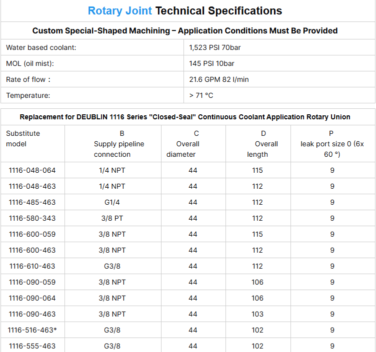Select model 1116-600-463

point(32,250)
